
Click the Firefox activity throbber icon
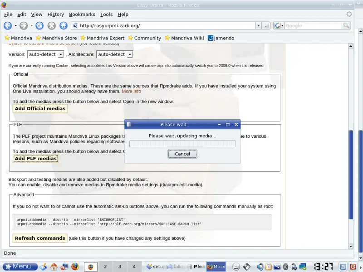(349, 15)
